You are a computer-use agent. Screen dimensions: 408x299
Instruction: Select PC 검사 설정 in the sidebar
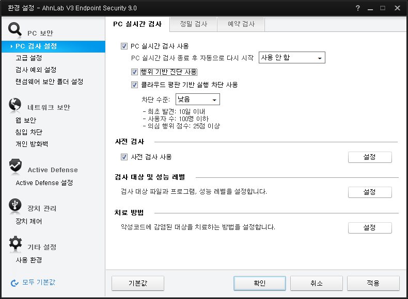53,46
